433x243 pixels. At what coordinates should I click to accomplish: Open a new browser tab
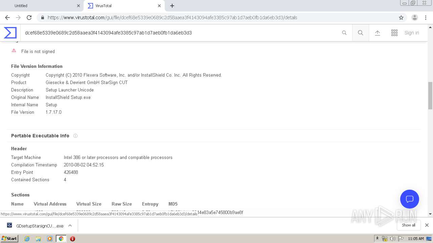click(x=172, y=6)
